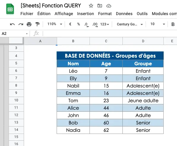Click the move to folder icon
The width and height of the screenshot is (177, 146).
(x=100, y=6)
